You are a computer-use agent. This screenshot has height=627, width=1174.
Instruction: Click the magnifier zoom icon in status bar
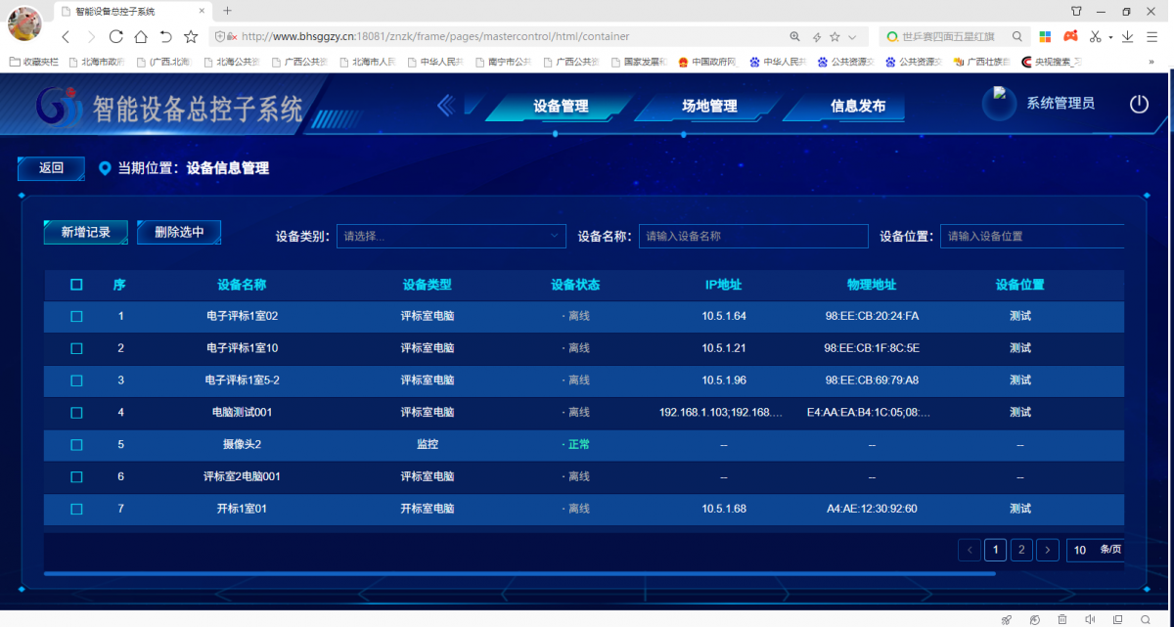click(x=1146, y=619)
